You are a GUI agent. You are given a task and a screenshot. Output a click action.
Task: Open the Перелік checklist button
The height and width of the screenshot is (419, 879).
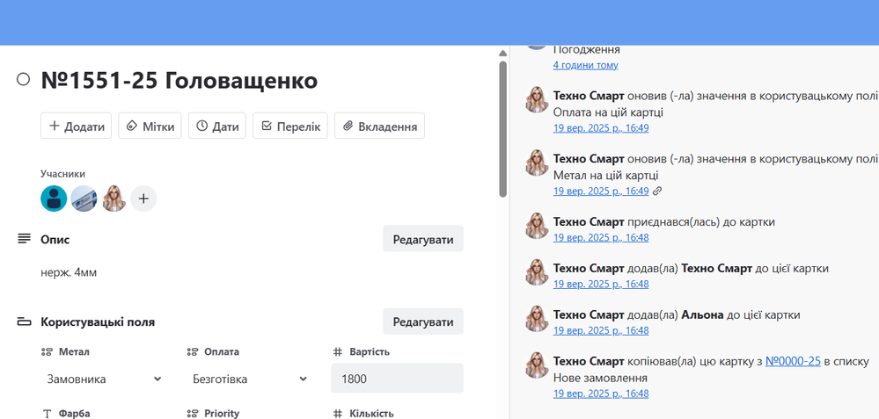[290, 126]
